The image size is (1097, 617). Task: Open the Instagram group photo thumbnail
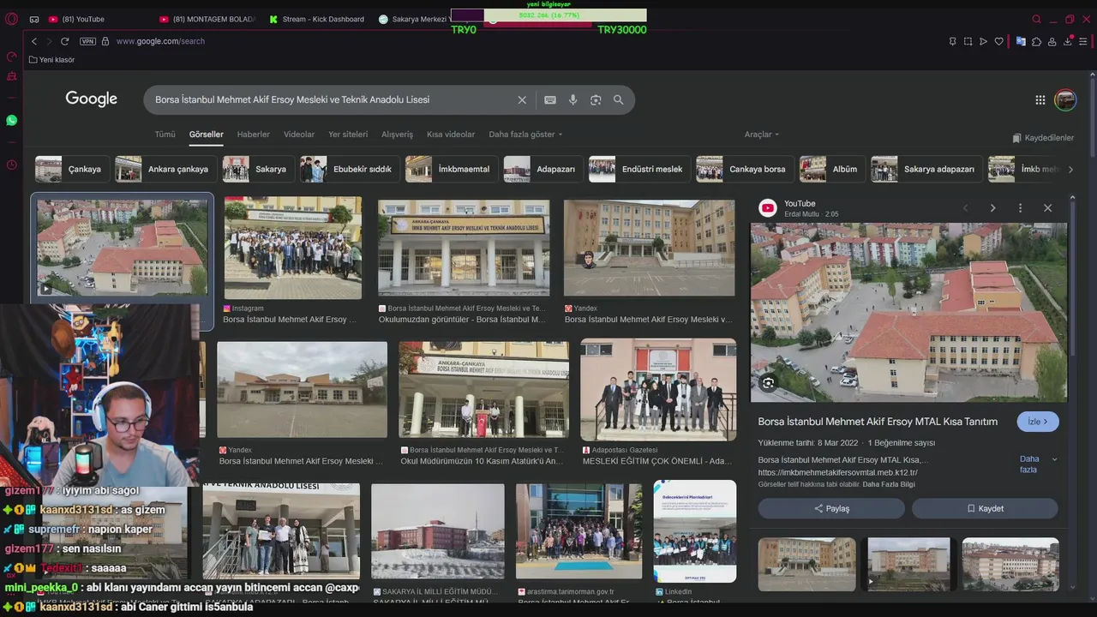(293, 248)
